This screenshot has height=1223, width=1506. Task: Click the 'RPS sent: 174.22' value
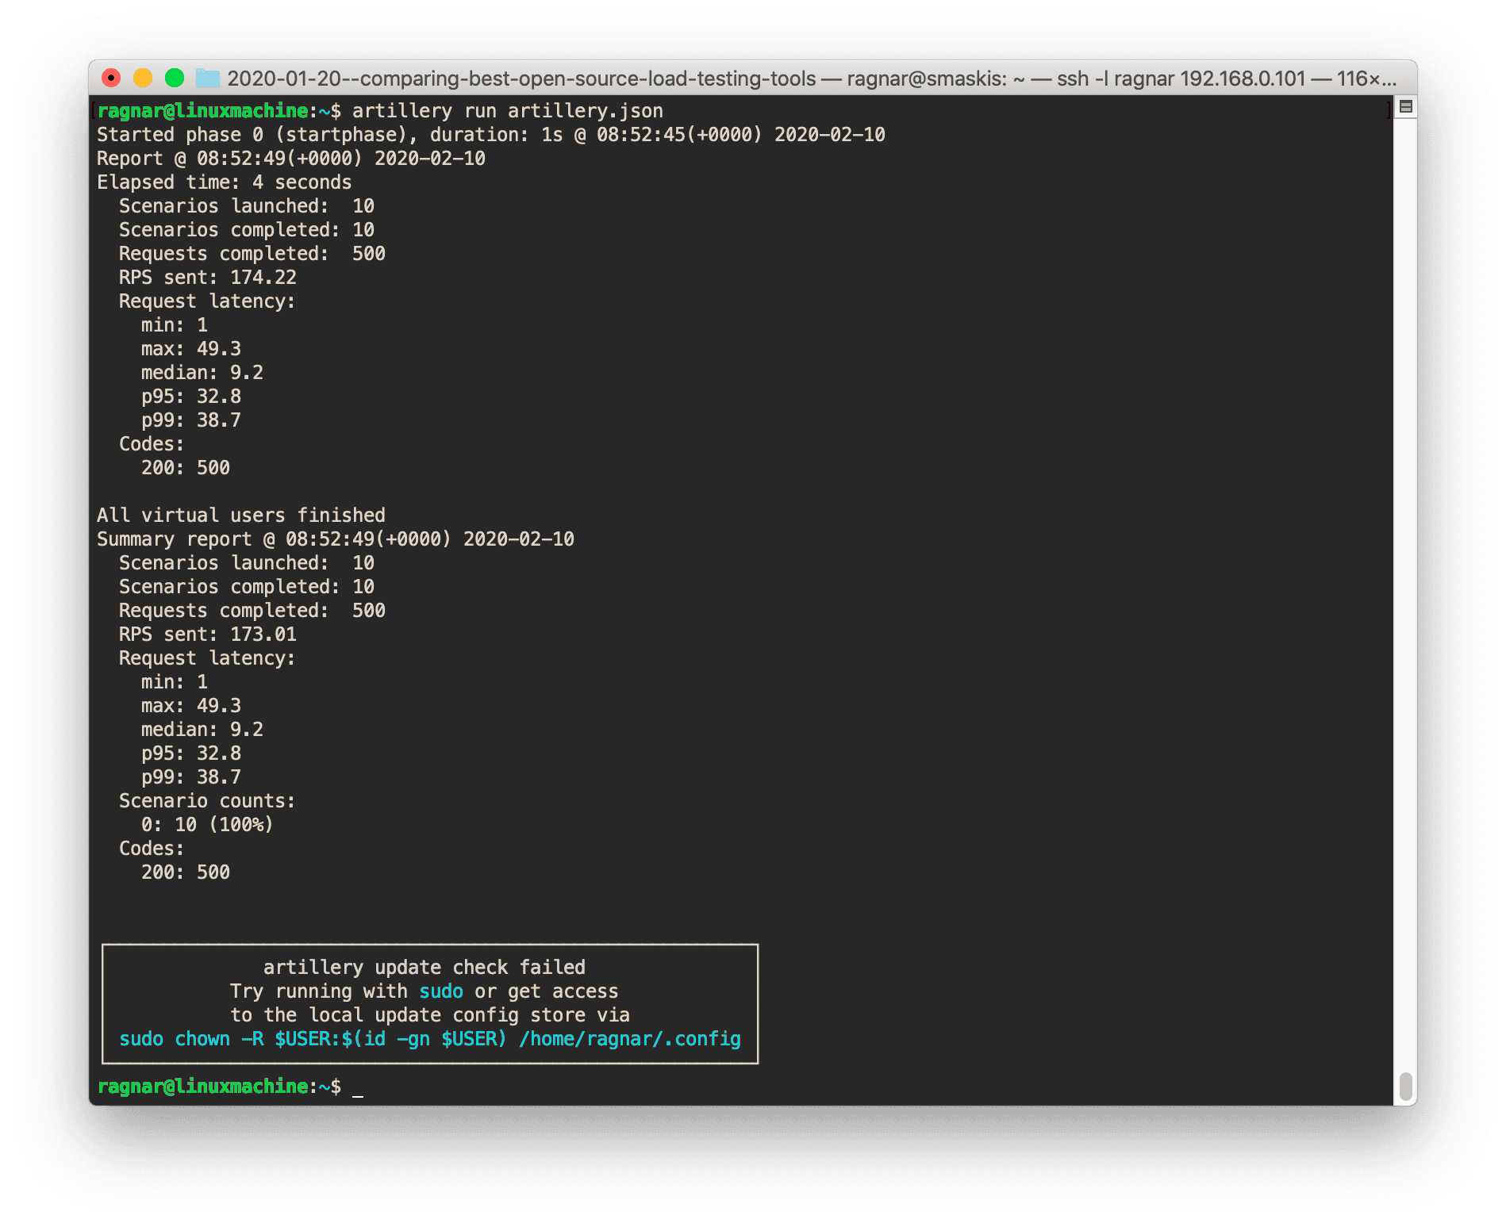(x=208, y=278)
